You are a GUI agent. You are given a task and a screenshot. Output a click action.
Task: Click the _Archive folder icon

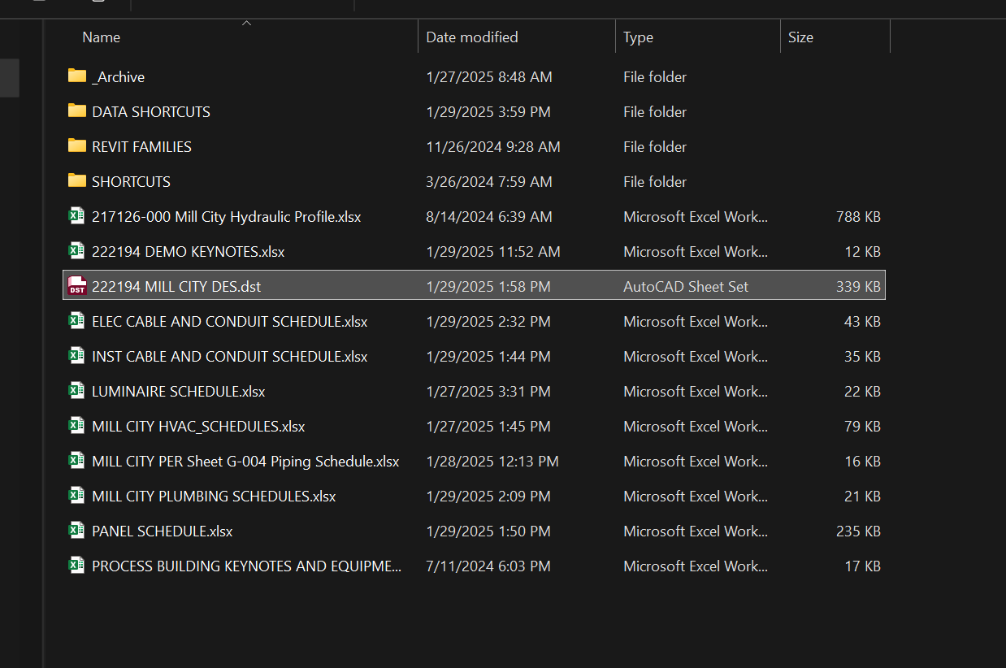77,76
